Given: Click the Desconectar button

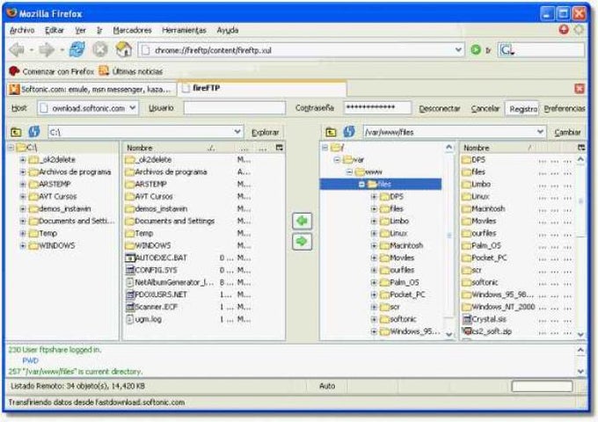Looking at the screenshot, I should click(x=440, y=109).
